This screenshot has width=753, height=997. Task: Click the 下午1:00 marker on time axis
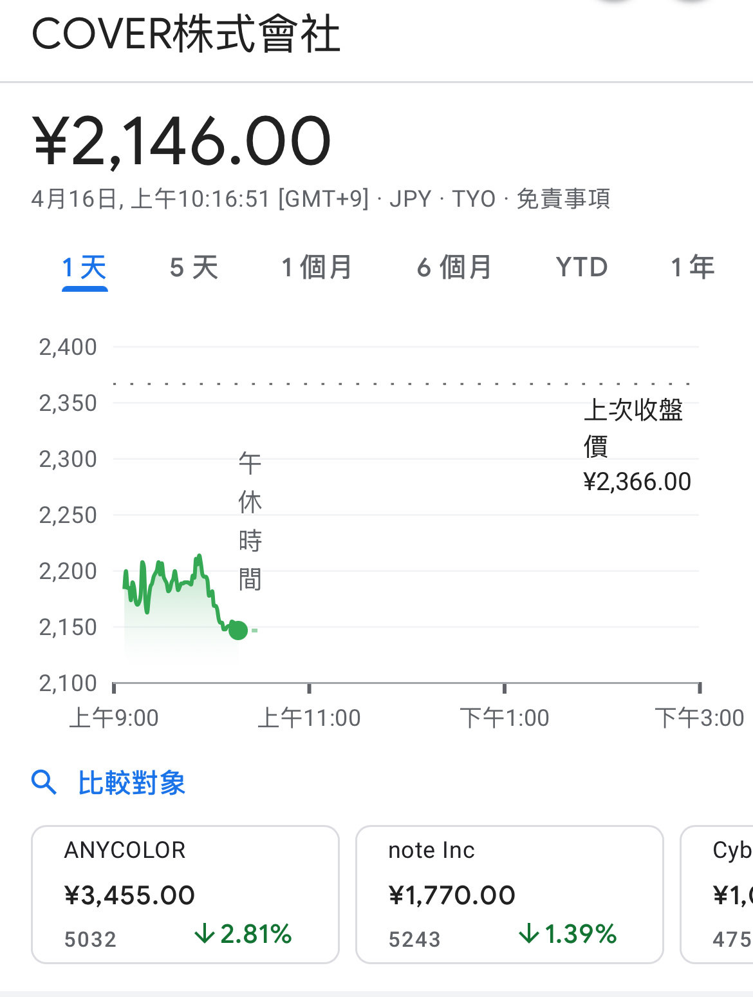[505, 717]
